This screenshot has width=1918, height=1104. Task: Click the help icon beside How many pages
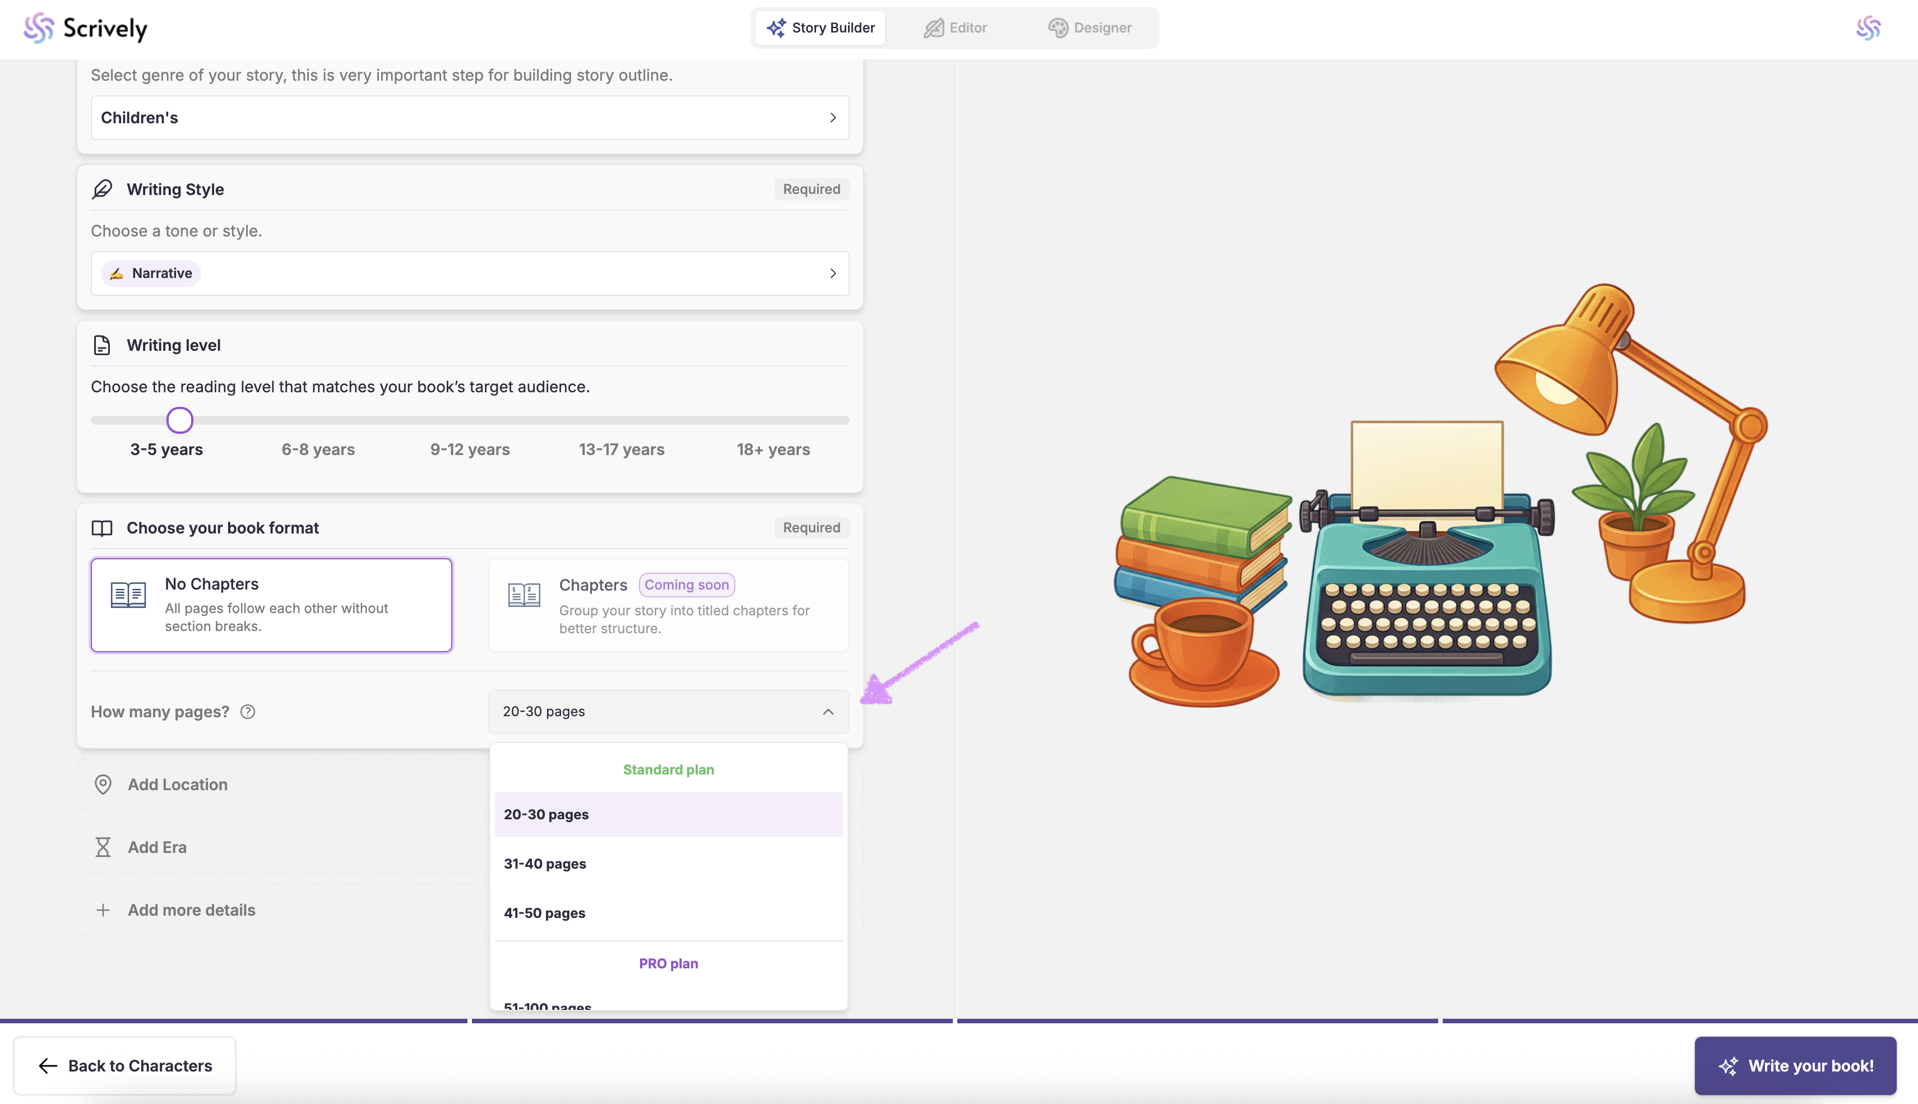248,712
